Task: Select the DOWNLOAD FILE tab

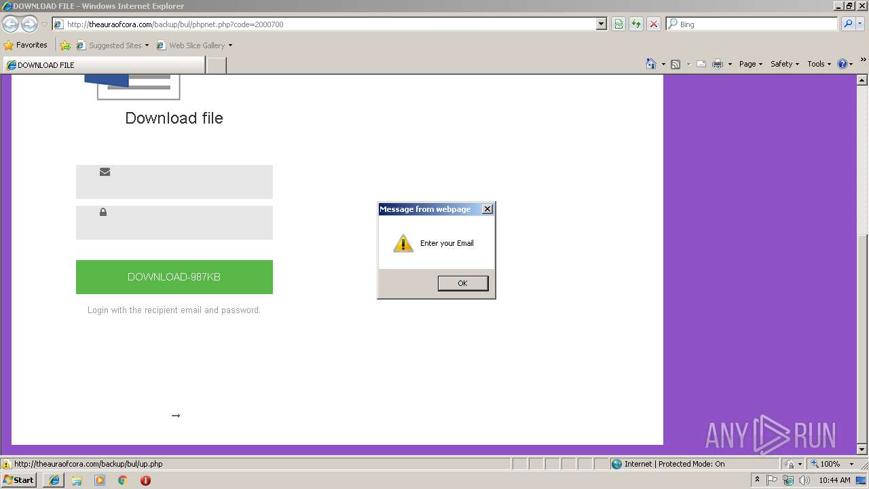Action: 103,65
